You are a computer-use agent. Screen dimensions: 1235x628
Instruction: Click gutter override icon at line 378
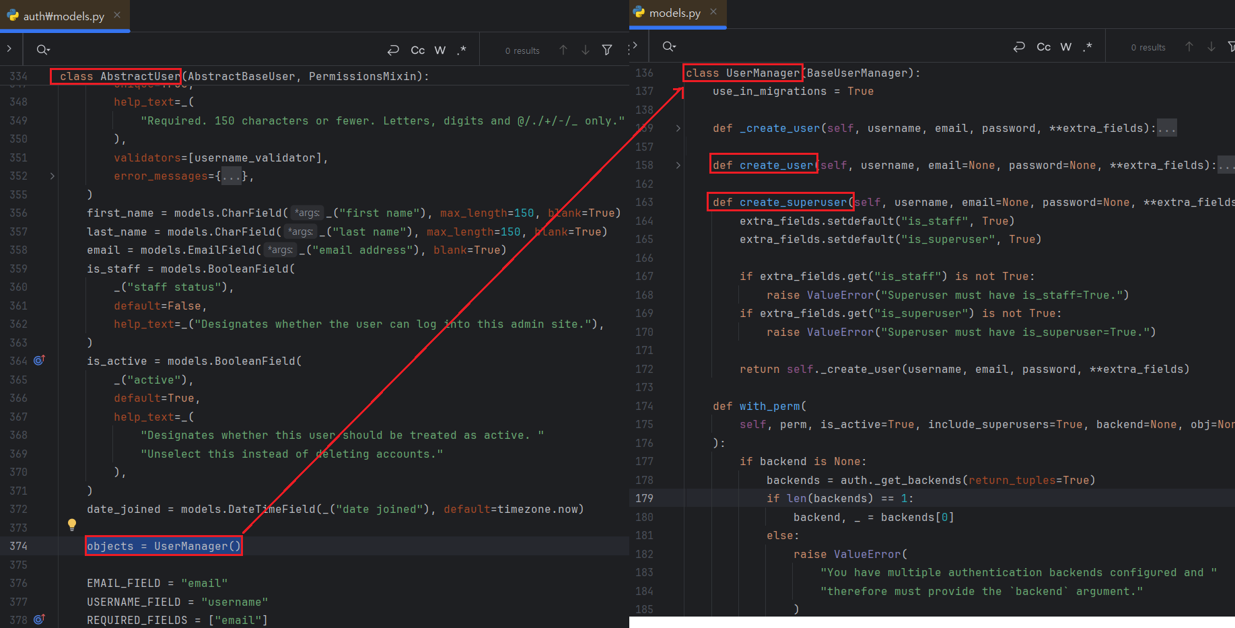click(39, 619)
